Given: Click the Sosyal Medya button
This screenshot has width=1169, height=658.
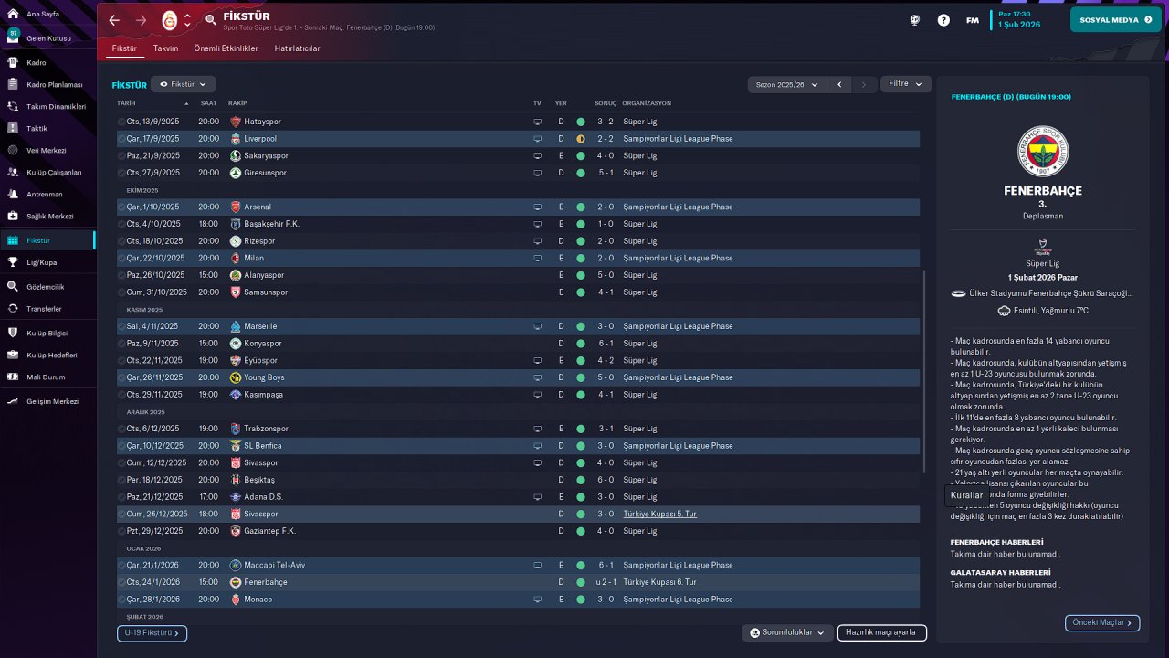Looking at the screenshot, I should point(1115,20).
